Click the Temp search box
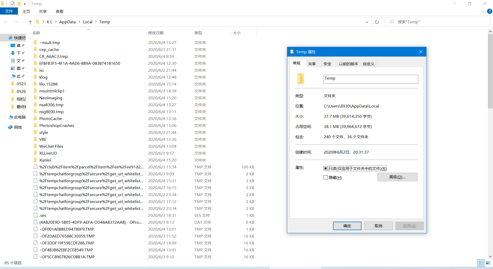Image resolution: width=493 pixels, height=269 pixels. pyautogui.click(x=437, y=22)
